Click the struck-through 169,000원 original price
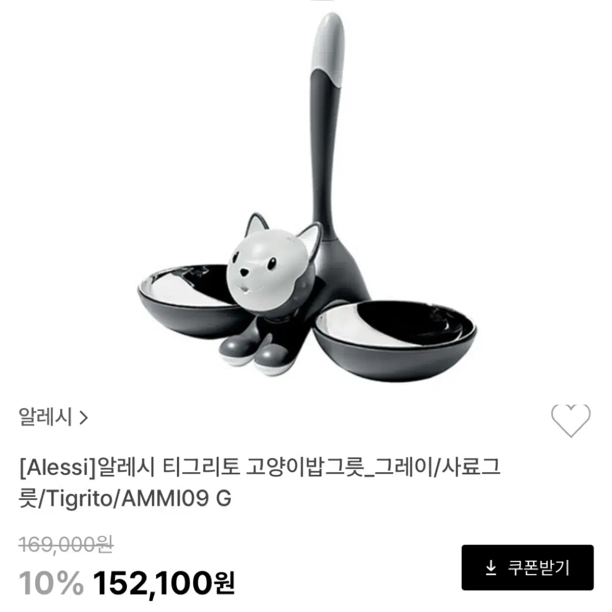Screen dimensions: 612x612 [66, 545]
